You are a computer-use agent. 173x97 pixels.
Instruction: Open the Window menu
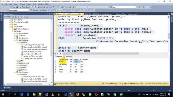(41, 4)
